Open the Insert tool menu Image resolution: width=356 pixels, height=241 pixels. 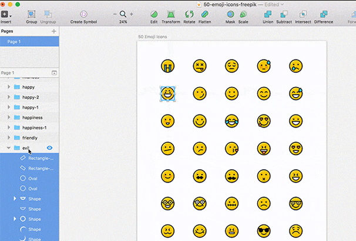[5, 14]
